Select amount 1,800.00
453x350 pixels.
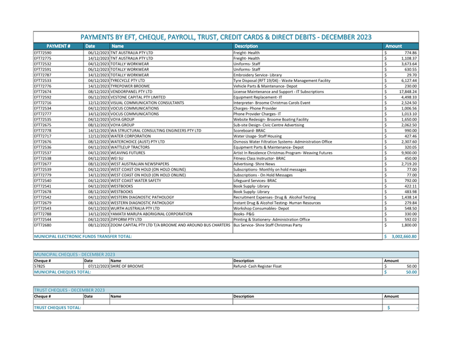(x=409, y=225)
